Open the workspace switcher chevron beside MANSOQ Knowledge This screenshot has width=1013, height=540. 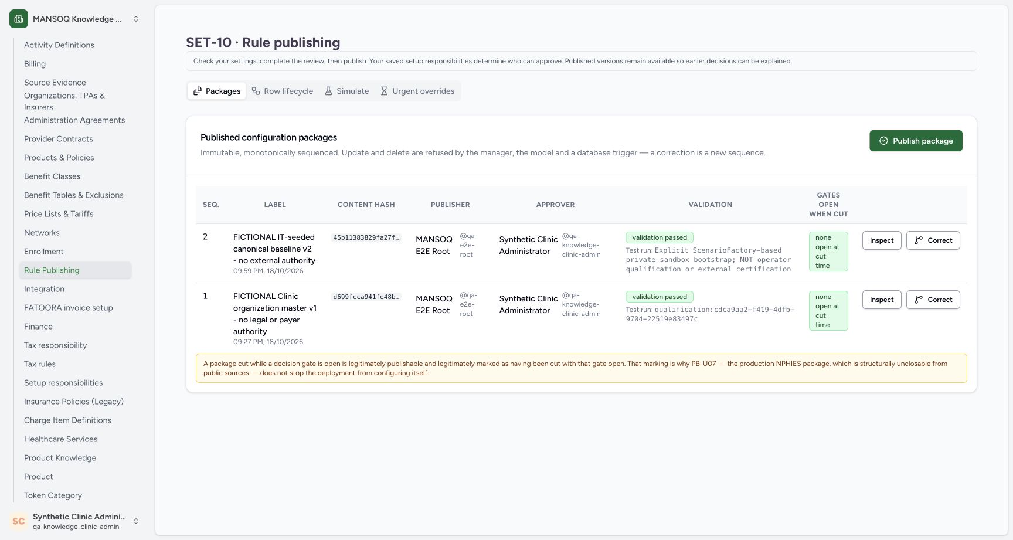pos(136,19)
